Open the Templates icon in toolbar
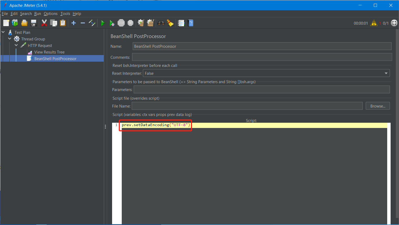 pyautogui.click(x=15, y=23)
